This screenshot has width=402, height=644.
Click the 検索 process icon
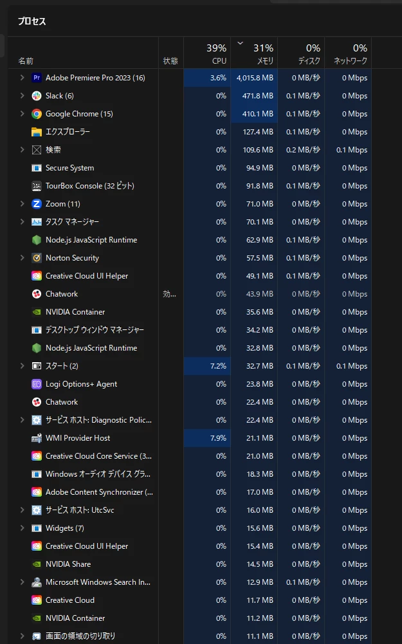click(x=37, y=150)
